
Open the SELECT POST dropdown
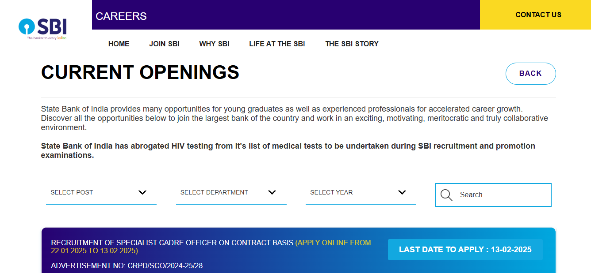(x=101, y=193)
